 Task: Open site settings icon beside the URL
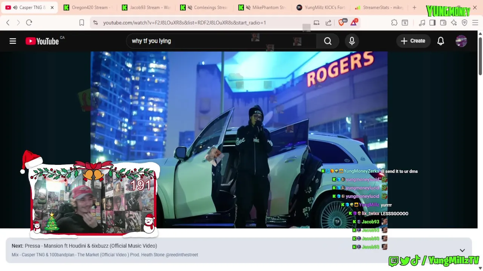point(95,23)
